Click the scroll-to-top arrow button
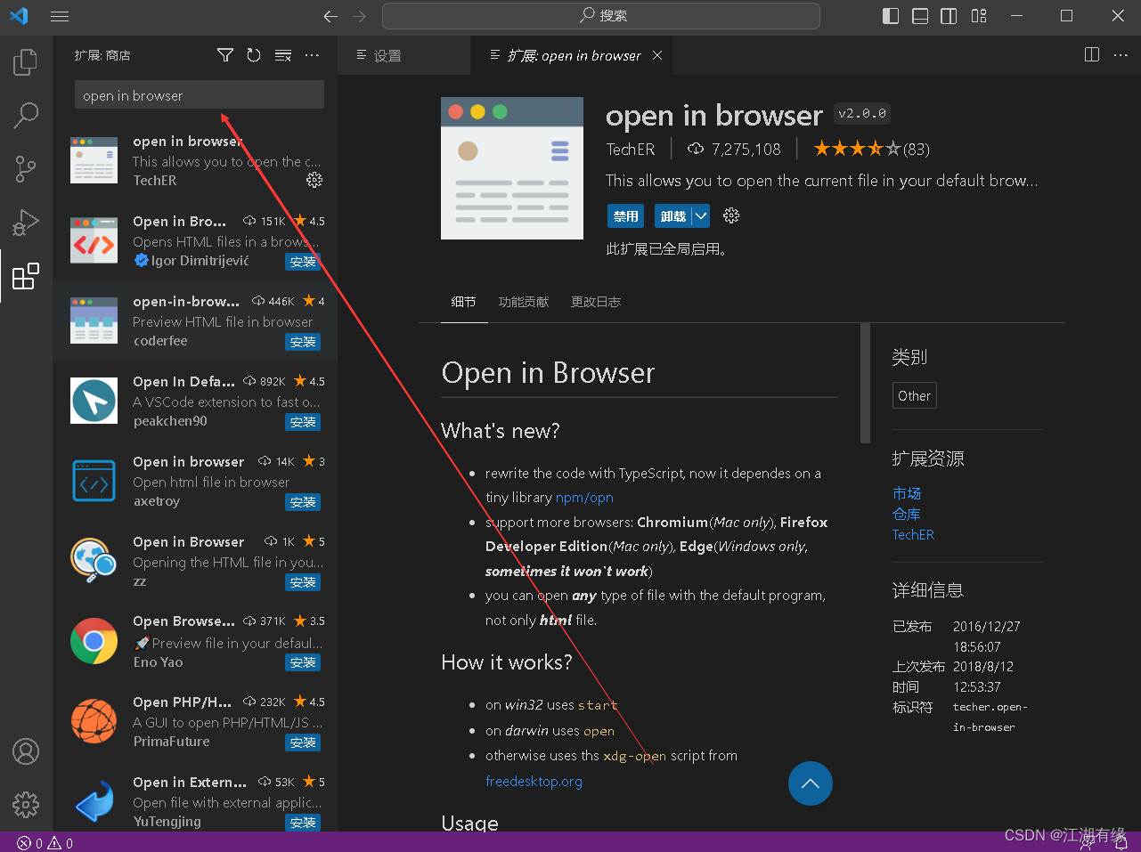The image size is (1141, 852). [811, 783]
